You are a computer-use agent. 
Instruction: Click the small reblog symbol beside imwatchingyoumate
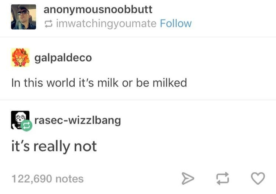pyautogui.click(x=48, y=24)
